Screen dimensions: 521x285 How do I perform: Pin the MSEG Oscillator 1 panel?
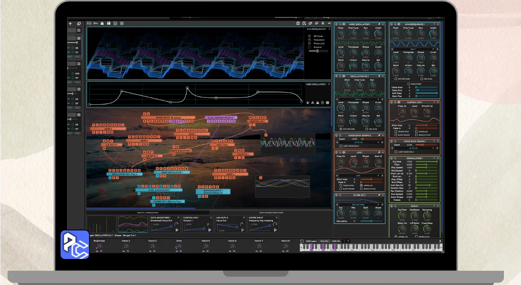point(379,24)
